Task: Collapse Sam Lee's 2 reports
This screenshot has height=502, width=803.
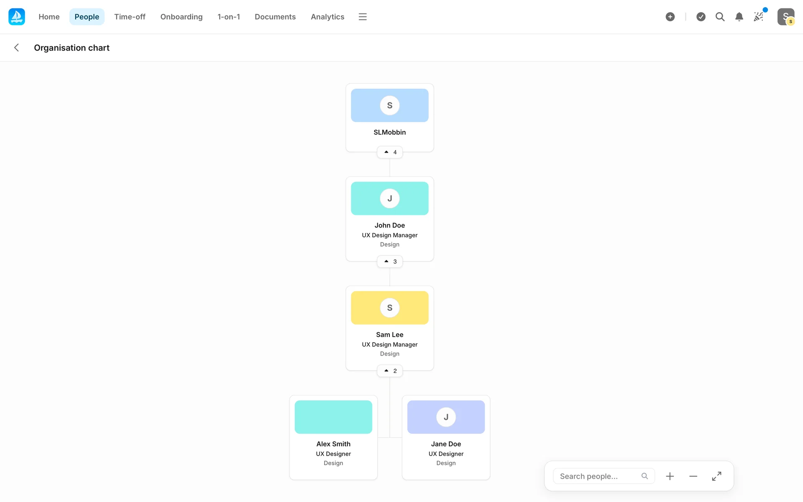Action: (x=390, y=371)
